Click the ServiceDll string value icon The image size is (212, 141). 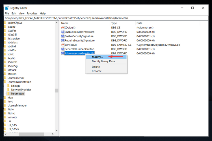62,45
